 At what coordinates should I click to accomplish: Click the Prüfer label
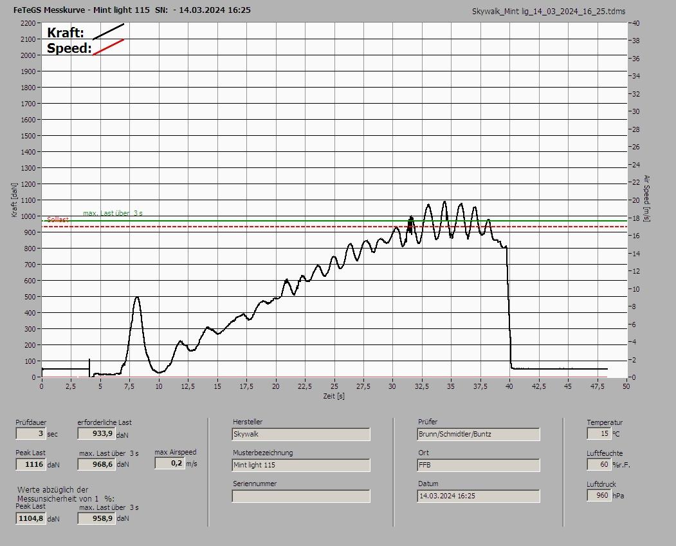pyautogui.click(x=428, y=422)
